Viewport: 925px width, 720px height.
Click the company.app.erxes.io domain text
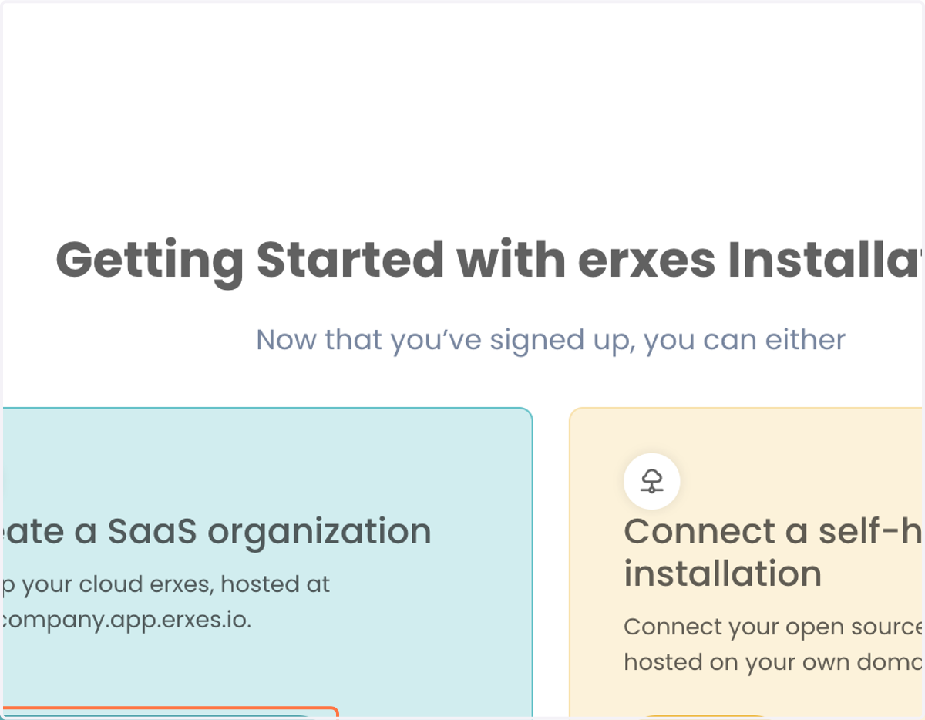click(x=126, y=619)
